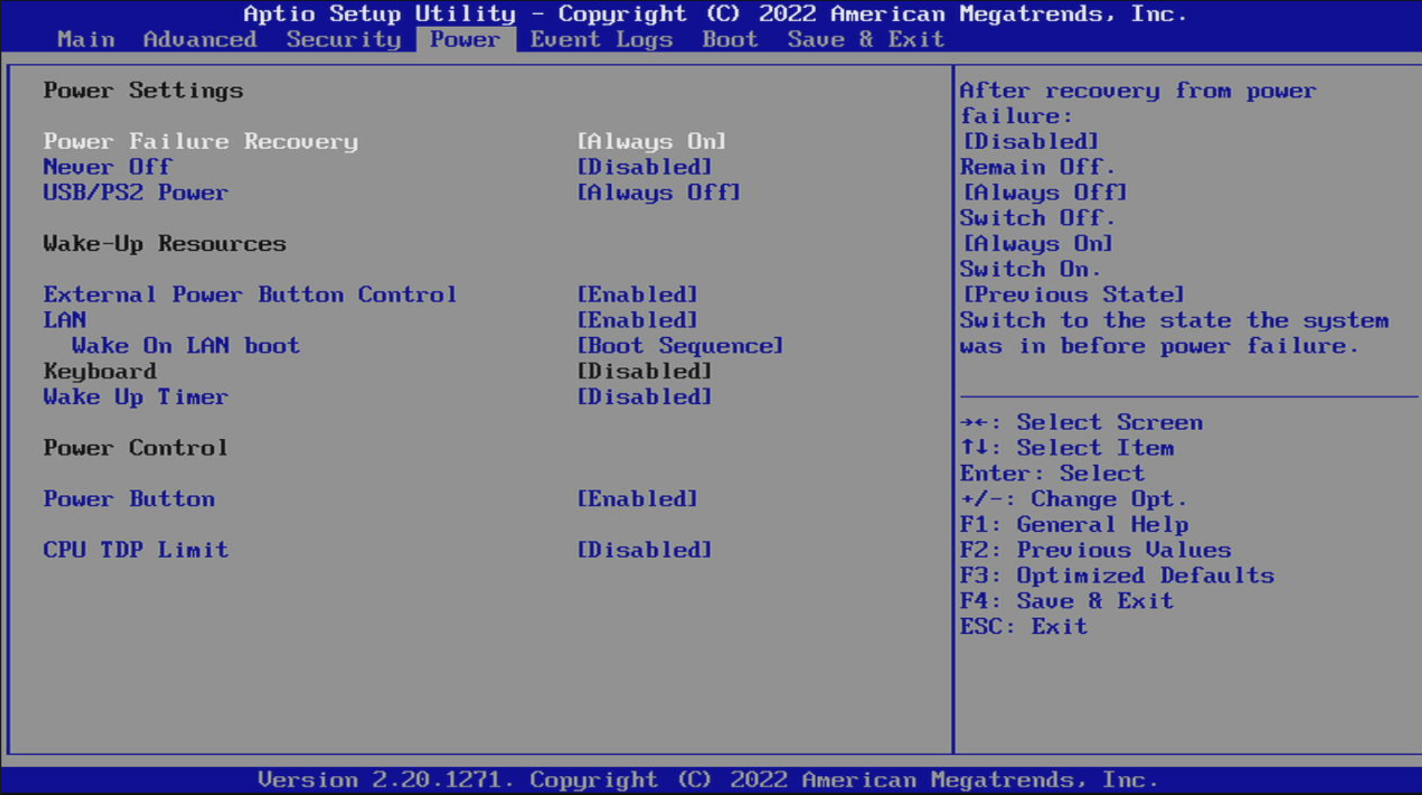Select the LAN wake-up setting

click(65, 320)
